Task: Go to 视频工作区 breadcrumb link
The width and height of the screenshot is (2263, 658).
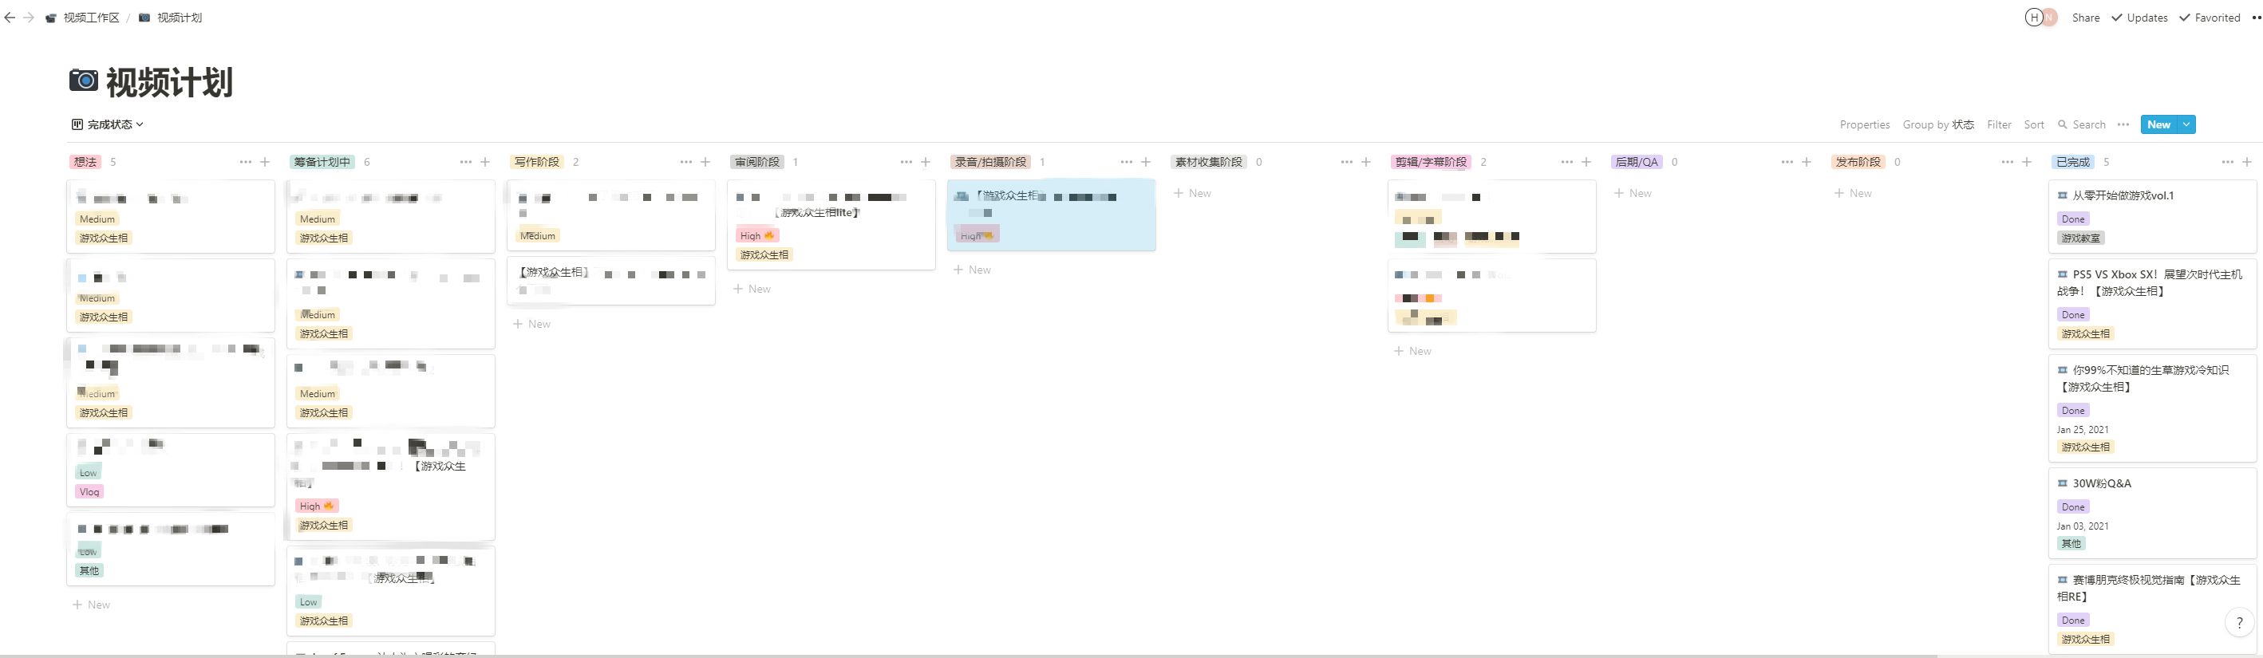Action: [x=90, y=18]
